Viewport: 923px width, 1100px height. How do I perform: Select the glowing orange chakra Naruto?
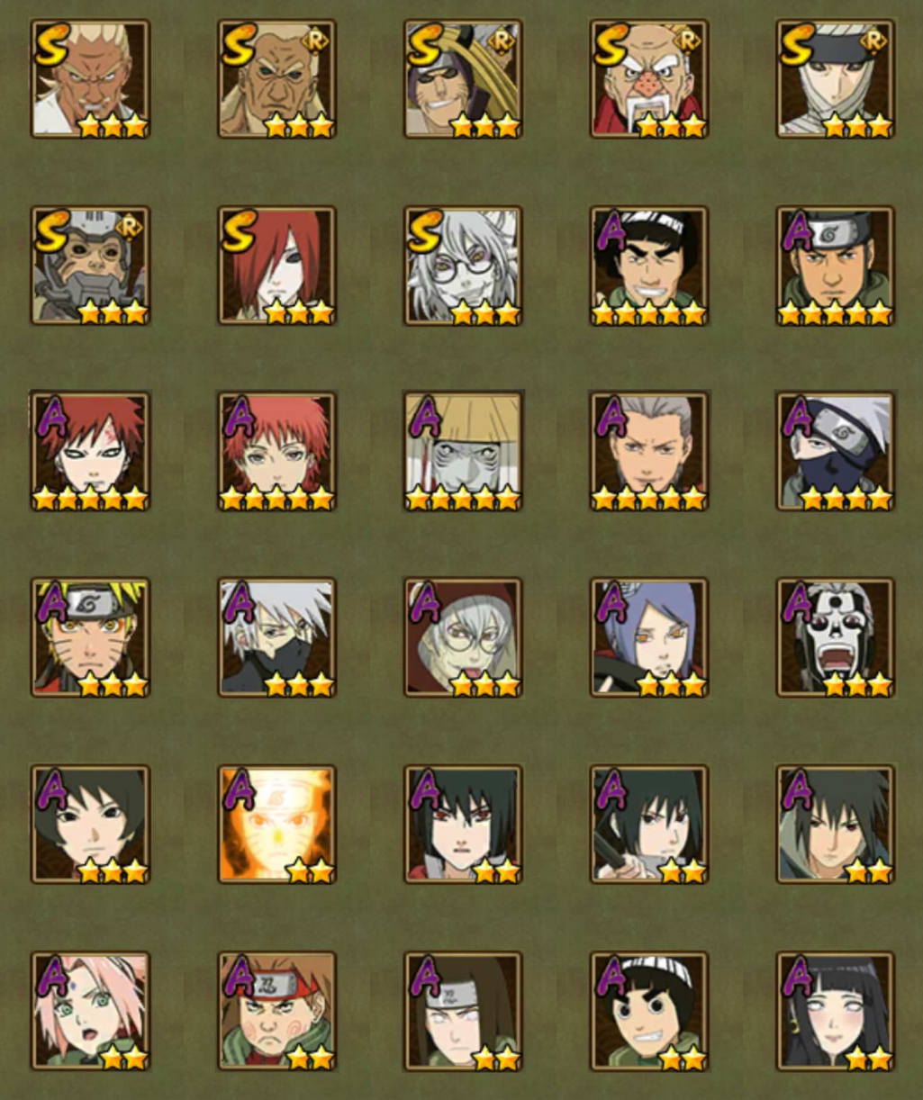[x=276, y=824]
